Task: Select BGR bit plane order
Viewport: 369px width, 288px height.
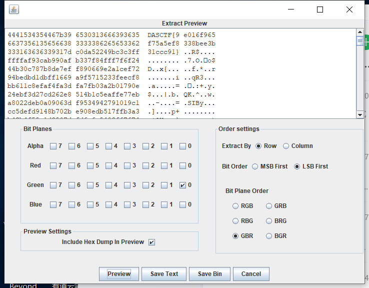Action: pos(268,236)
